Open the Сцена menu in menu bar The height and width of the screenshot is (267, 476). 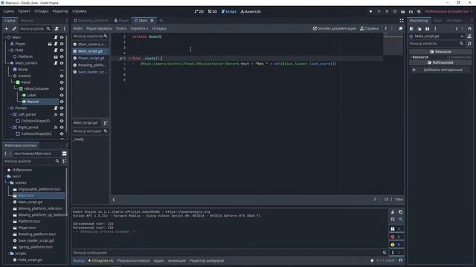point(9,11)
